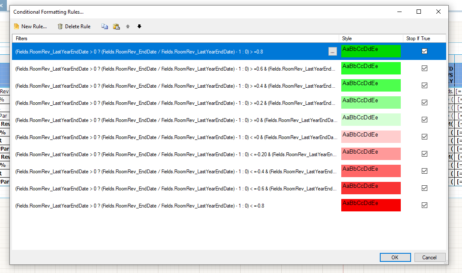Move rule down with arrow icon
The height and width of the screenshot is (273, 462).
tap(139, 27)
